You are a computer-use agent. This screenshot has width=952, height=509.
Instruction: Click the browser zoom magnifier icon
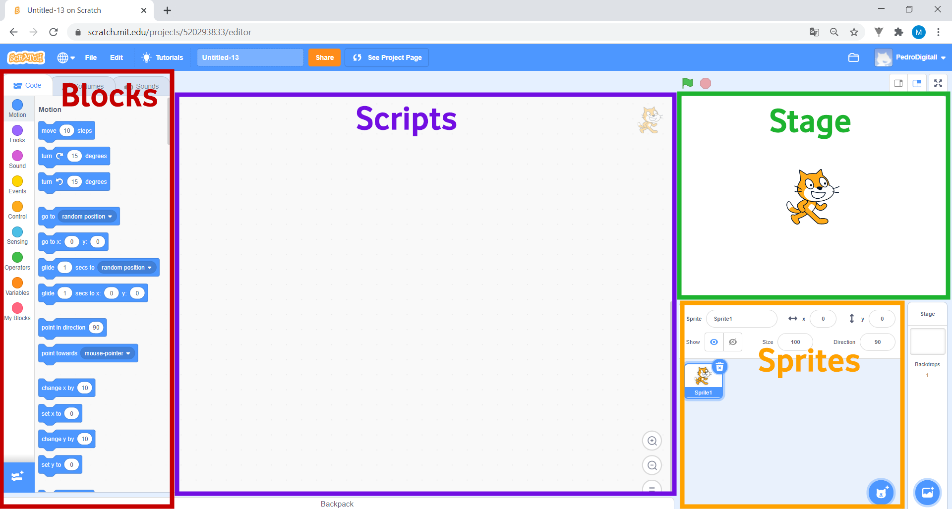[834, 32]
